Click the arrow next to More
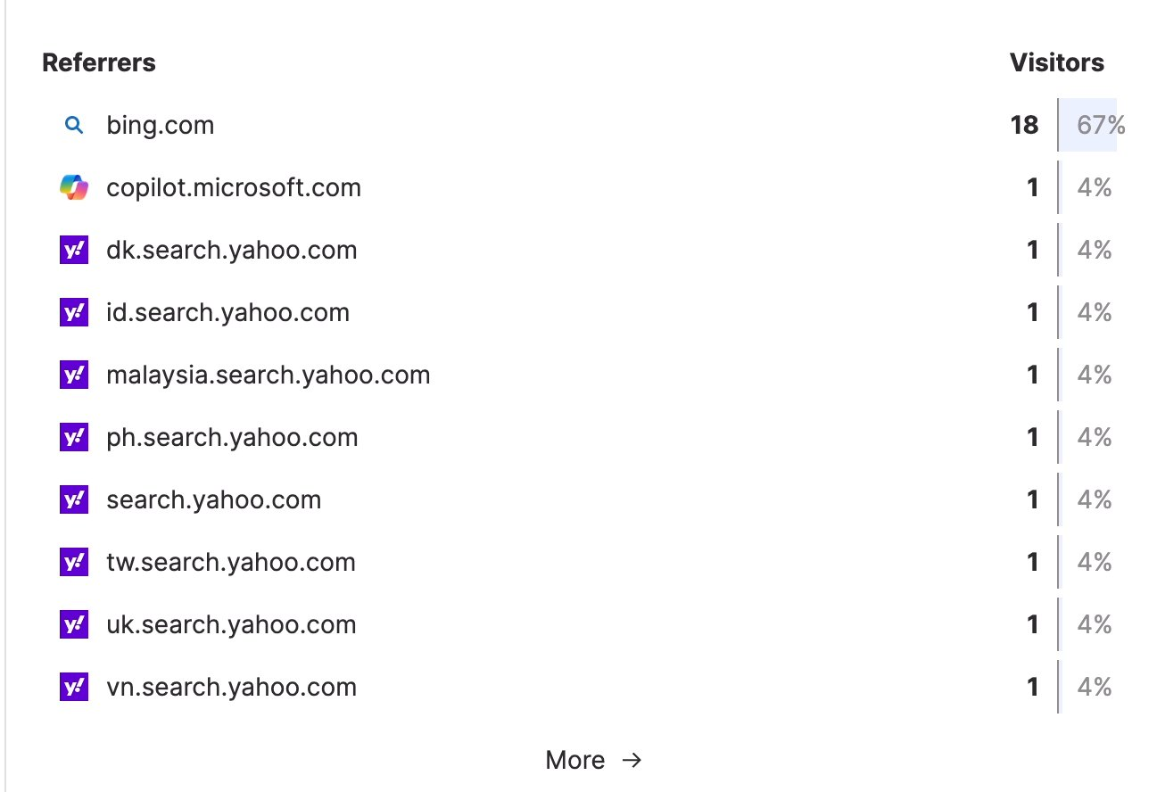 [632, 761]
